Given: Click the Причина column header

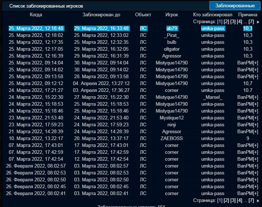Looking at the screenshot, I should point(248,15).
